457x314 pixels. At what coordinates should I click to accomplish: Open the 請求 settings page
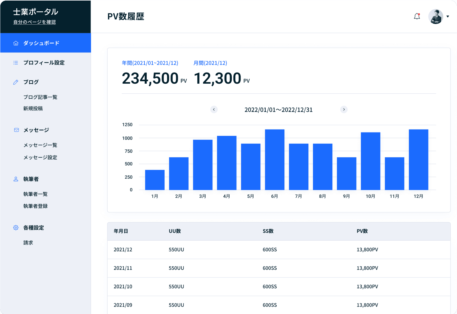(x=28, y=243)
